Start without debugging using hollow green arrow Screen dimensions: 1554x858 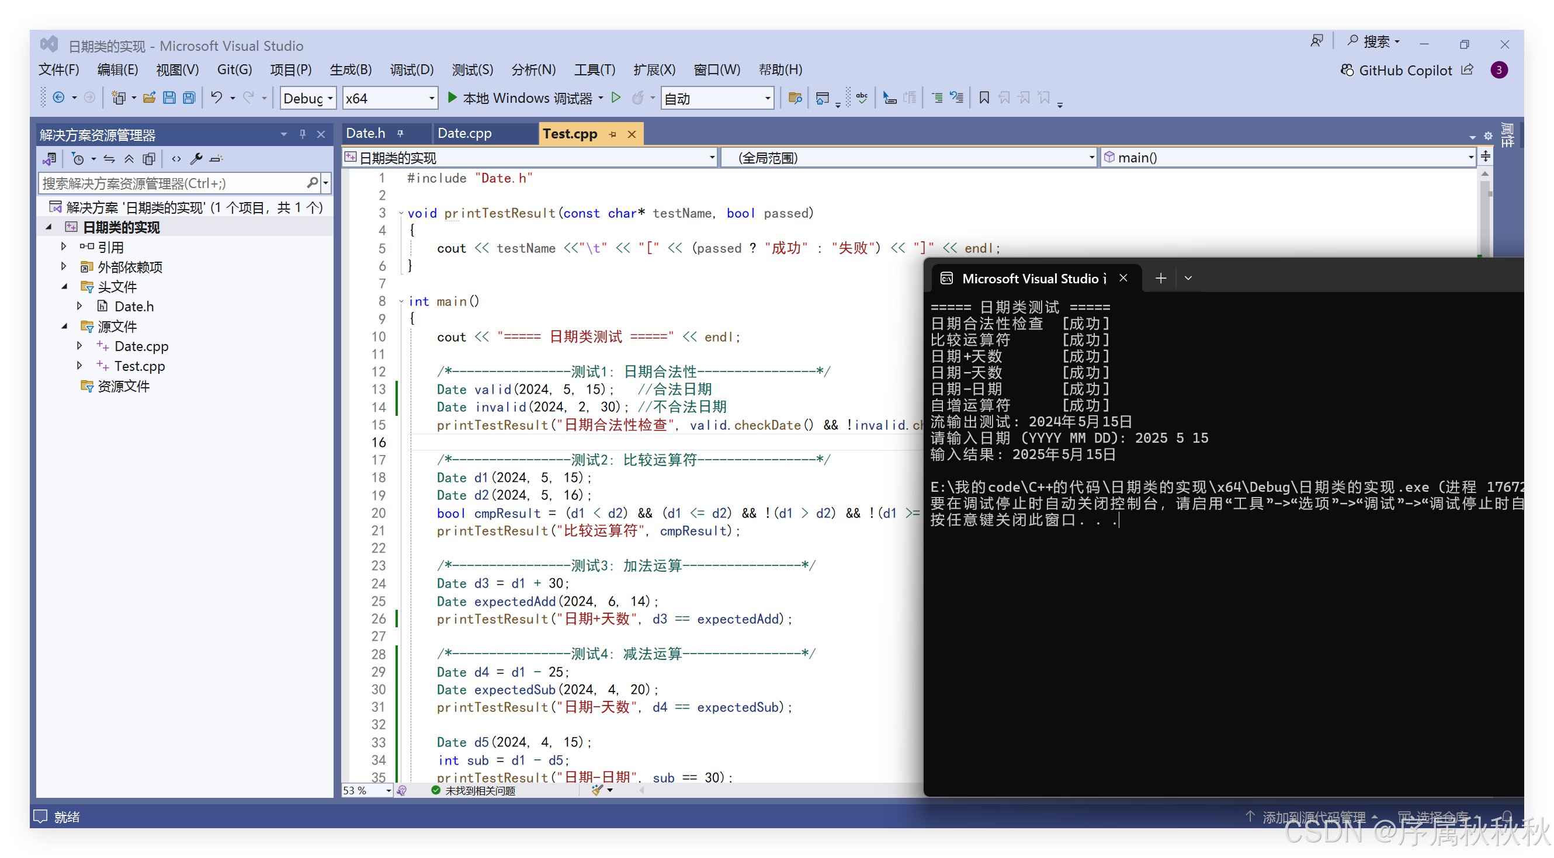click(616, 98)
